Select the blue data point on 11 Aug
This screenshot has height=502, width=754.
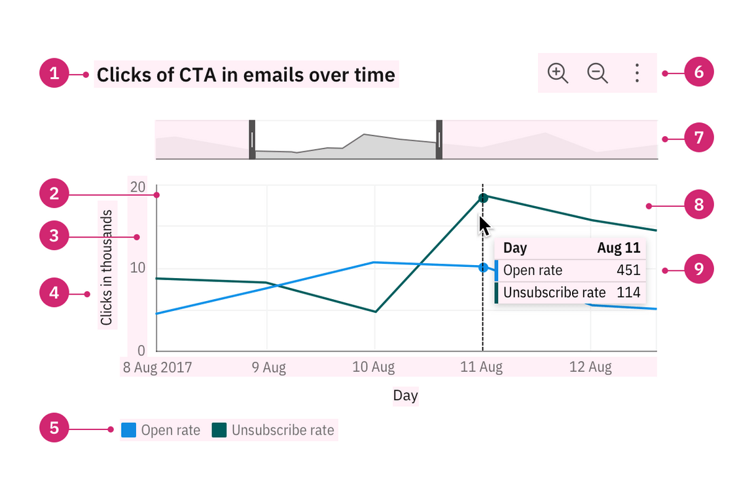pyautogui.click(x=483, y=267)
